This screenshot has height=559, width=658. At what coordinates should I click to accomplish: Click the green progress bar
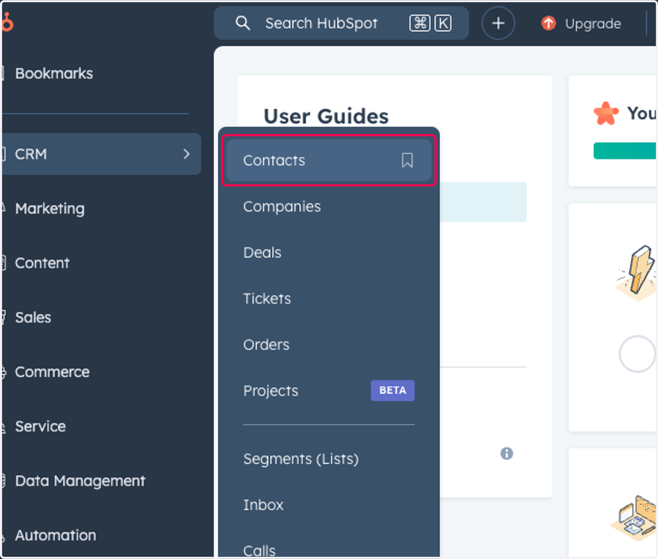coord(625,151)
